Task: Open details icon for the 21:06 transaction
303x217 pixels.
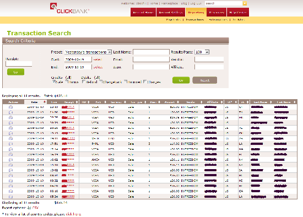Action: 11,112
